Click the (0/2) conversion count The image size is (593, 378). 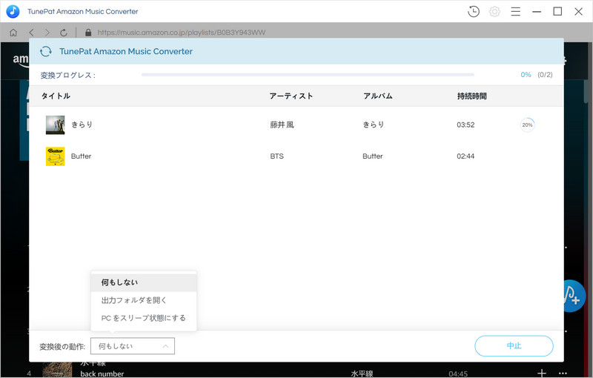(545, 75)
